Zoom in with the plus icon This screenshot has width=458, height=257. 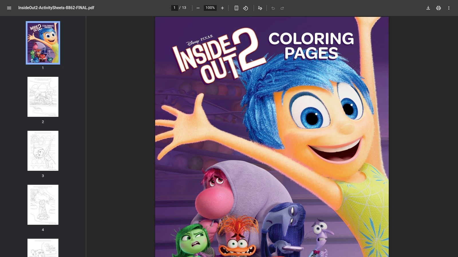pos(222,8)
